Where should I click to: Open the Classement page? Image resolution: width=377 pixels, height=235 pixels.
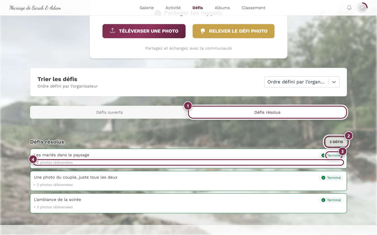coord(253,8)
